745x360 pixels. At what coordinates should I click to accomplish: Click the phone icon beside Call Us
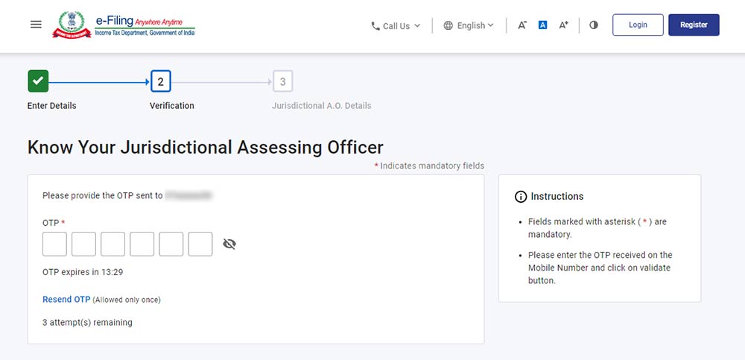(x=375, y=26)
